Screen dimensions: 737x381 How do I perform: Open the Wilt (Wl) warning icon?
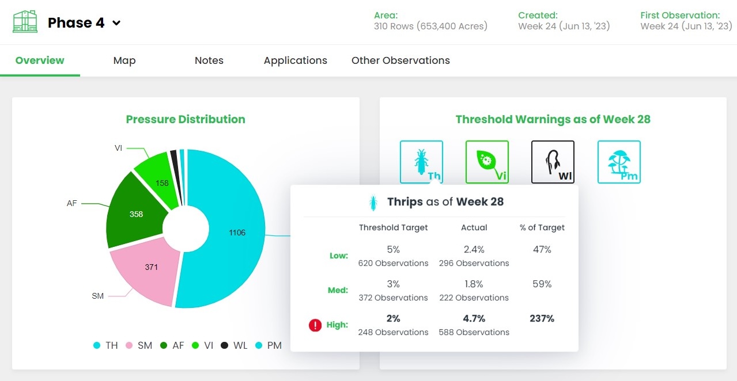coord(553,162)
